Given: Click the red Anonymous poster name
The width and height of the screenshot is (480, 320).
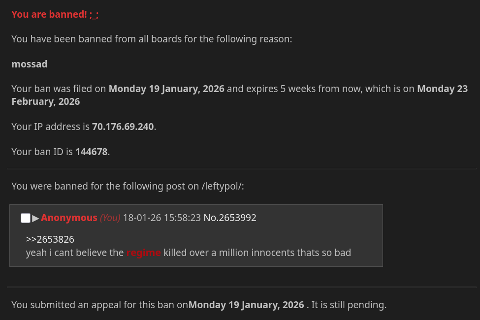Looking at the screenshot, I should (x=69, y=218).
